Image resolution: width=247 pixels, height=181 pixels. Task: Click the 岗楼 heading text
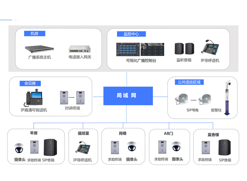(x=123, y=133)
